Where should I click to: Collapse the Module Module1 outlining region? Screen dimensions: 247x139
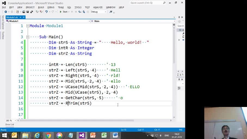[x=28, y=26]
